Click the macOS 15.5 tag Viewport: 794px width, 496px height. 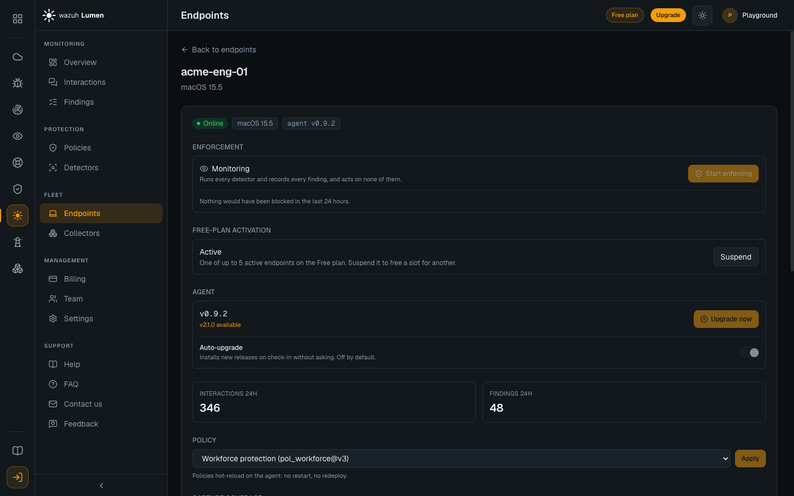[x=255, y=123]
